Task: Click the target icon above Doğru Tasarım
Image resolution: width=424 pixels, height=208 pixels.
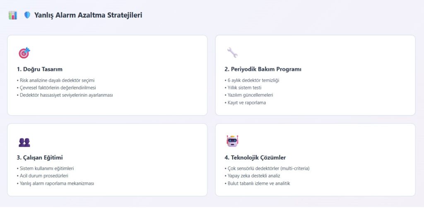Action: point(24,53)
